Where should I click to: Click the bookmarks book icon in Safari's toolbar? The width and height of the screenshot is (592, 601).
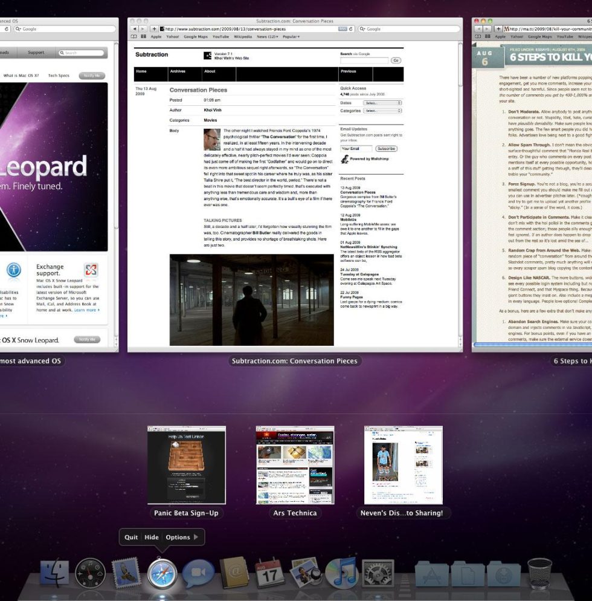coord(134,36)
